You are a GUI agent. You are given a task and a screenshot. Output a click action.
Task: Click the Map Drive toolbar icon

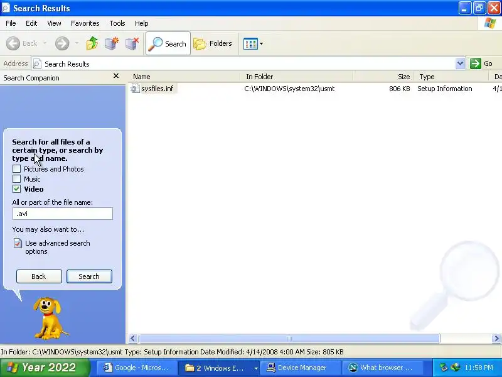[112, 43]
